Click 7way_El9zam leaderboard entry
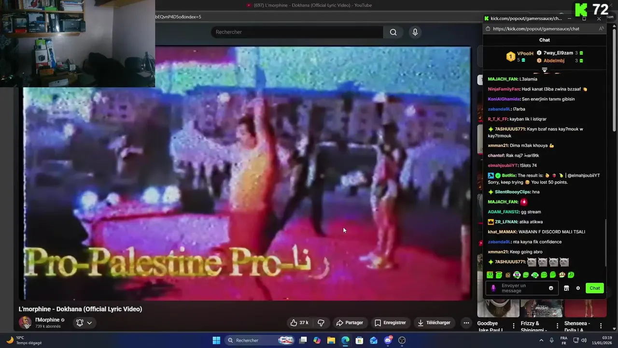This screenshot has height=348, width=618. click(558, 53)
